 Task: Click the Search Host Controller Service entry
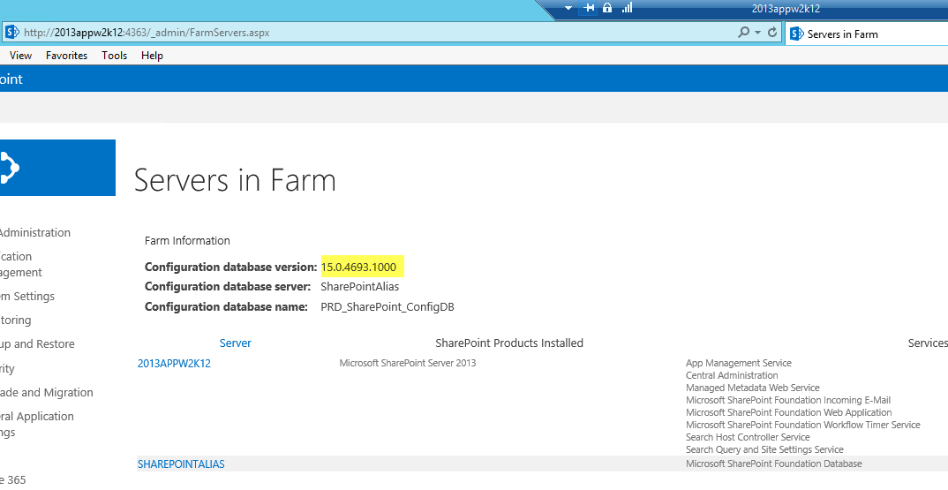(x=748, y=437)
